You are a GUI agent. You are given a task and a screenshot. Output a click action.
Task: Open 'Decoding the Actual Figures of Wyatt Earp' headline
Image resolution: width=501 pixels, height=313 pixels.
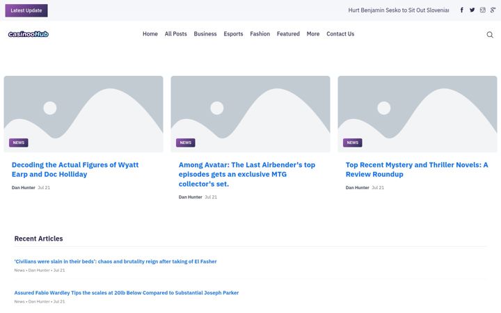click(x=75, y=170)
